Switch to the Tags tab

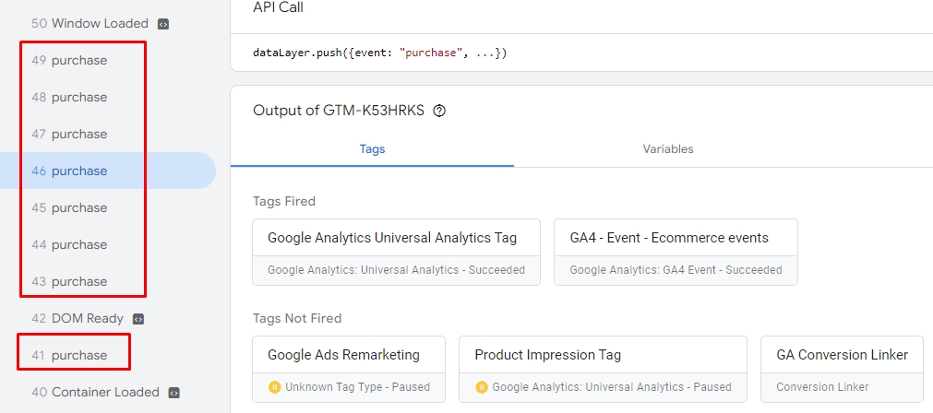(x=373, y=149)
